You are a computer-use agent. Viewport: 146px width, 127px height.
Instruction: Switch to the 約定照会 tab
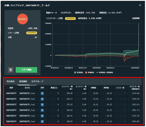pos(11,81)
